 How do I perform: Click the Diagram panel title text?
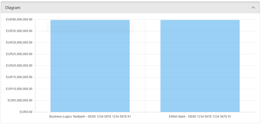[13, 8]
